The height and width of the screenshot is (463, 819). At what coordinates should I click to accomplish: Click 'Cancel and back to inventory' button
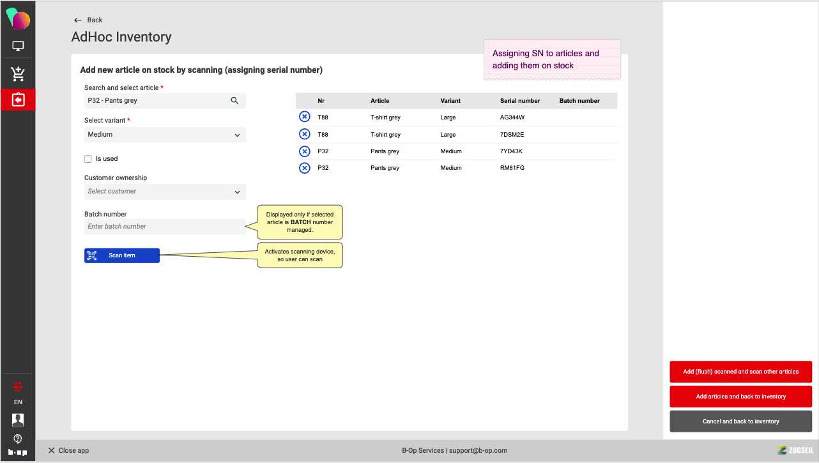tap(740, 421)
